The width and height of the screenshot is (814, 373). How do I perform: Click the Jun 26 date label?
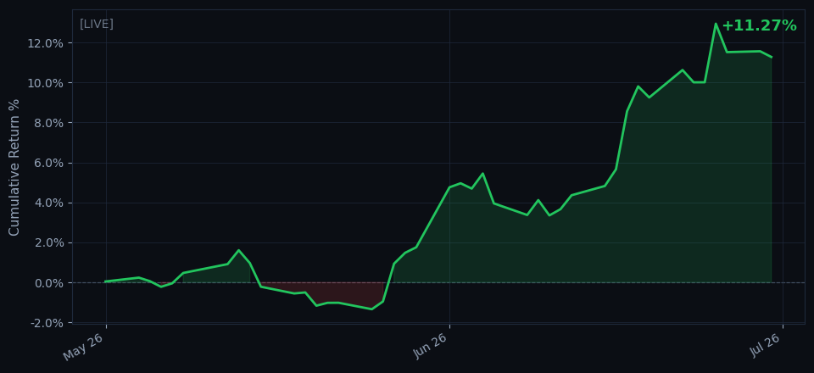click(429, 346)
